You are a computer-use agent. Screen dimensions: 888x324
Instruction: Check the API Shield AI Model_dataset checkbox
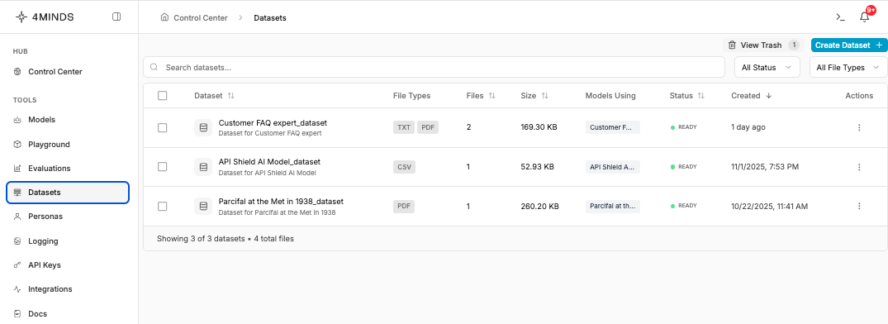pyautogui.click(x=163, y=166)
